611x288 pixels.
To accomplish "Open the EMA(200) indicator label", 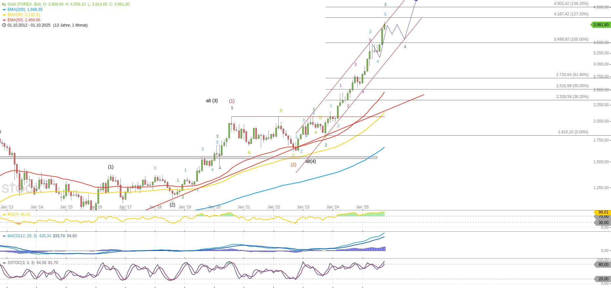I will [x=16, y=10].
